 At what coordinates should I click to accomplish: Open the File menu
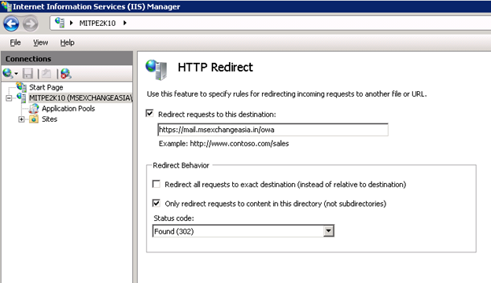click(16, 42)
